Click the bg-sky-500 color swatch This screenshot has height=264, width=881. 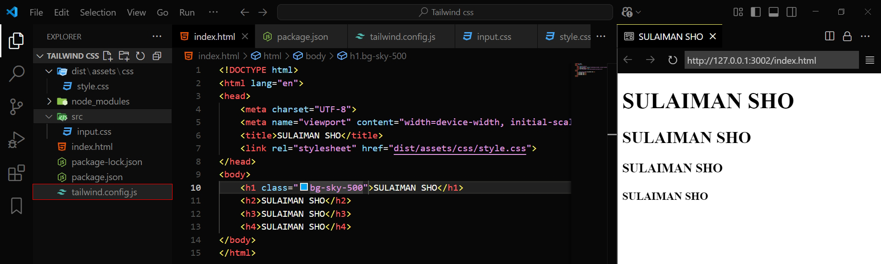[304, 187]
